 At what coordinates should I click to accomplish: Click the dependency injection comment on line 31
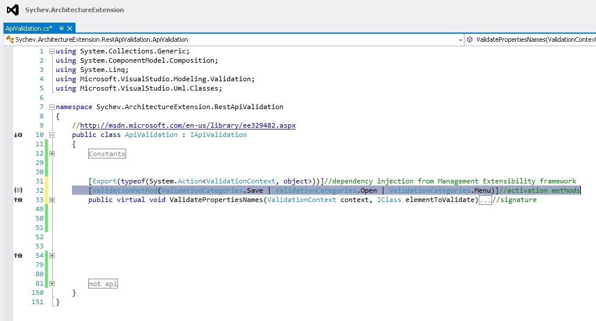pos(450,181)
